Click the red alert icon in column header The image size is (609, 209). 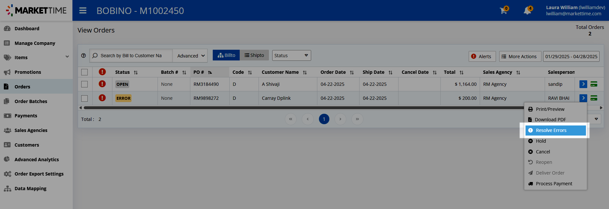click(102, 72)
